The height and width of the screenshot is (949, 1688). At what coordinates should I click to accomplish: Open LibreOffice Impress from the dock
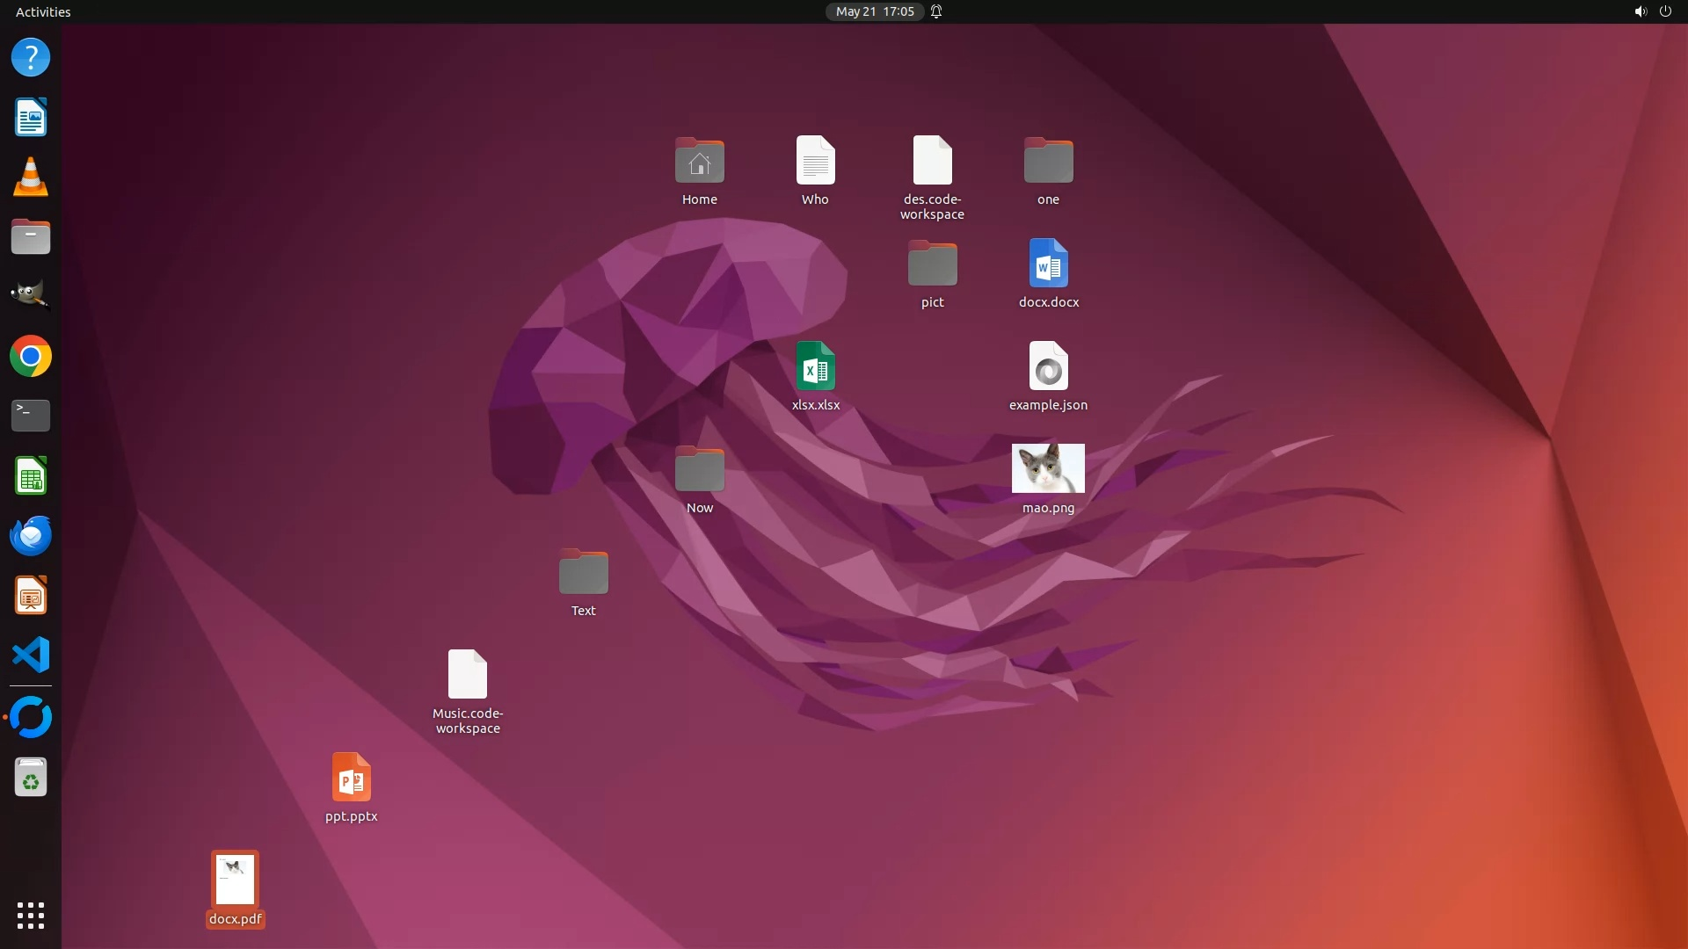[x=31, y=596]
